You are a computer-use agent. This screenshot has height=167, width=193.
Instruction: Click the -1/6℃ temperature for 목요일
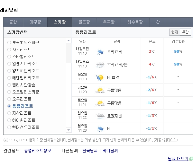[152, 77]
